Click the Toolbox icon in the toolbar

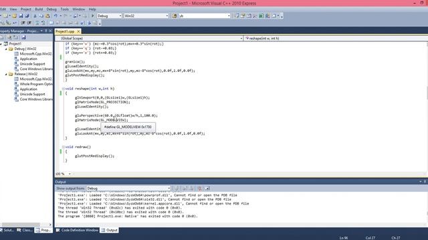coord(255,16)
